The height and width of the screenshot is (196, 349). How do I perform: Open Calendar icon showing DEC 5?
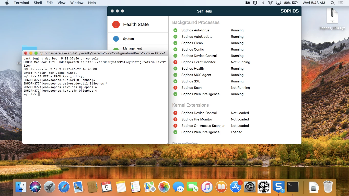[107, 187]
